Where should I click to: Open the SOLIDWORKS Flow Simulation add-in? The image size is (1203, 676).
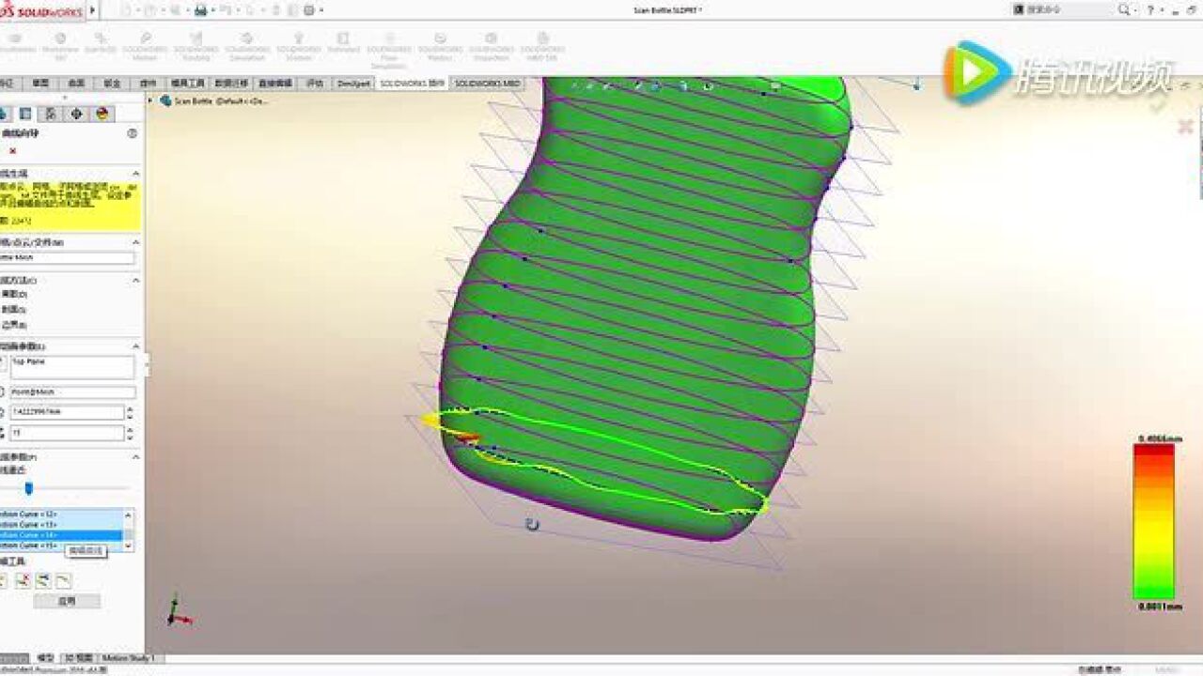(x=392, y=42)
